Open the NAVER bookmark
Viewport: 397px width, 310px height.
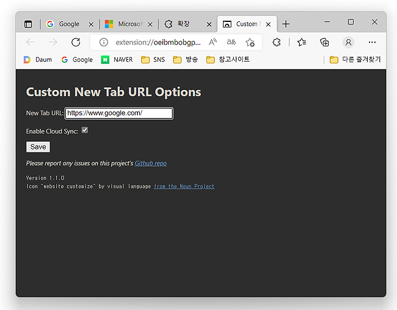(x=117, y=60)
